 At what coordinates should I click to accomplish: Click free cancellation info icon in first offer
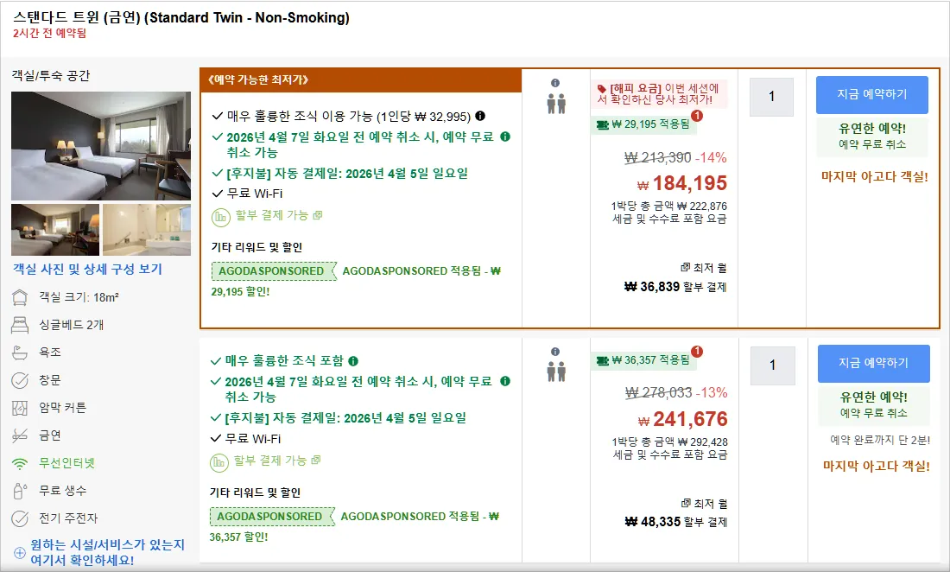(x=504, y=137)
